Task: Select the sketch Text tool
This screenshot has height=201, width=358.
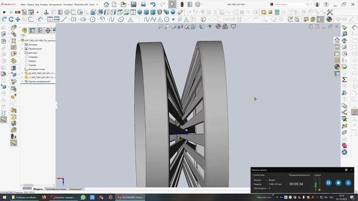Action: pyautogui.click(x=130, y=20)
